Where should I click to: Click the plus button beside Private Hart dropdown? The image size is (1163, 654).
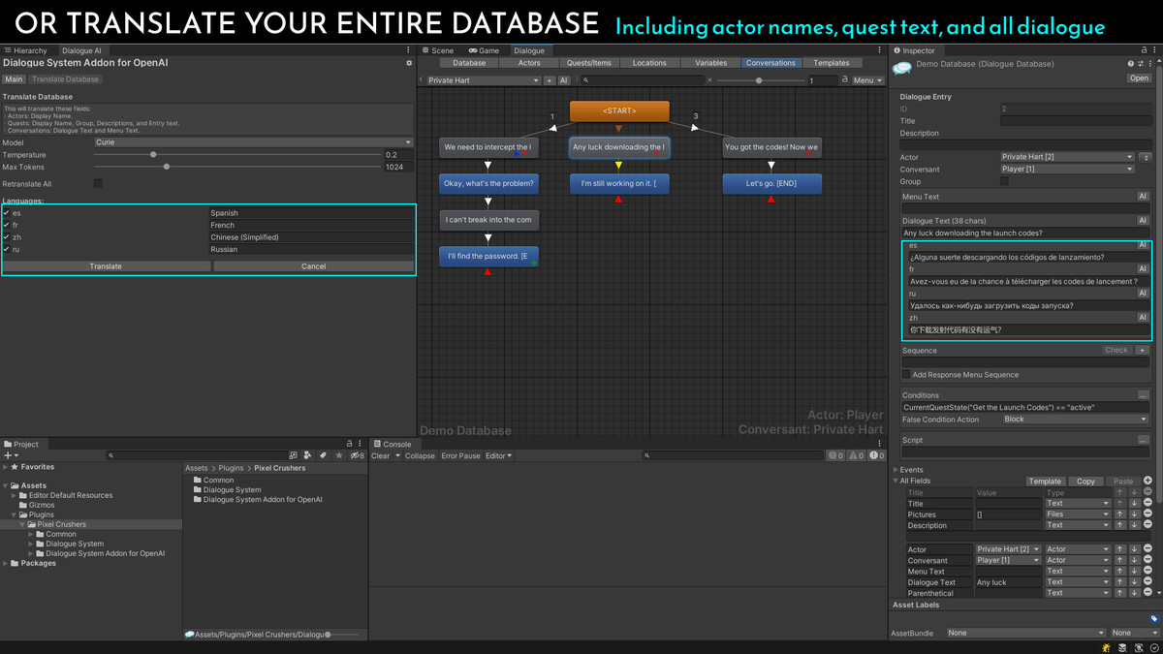tap(550, 80)
